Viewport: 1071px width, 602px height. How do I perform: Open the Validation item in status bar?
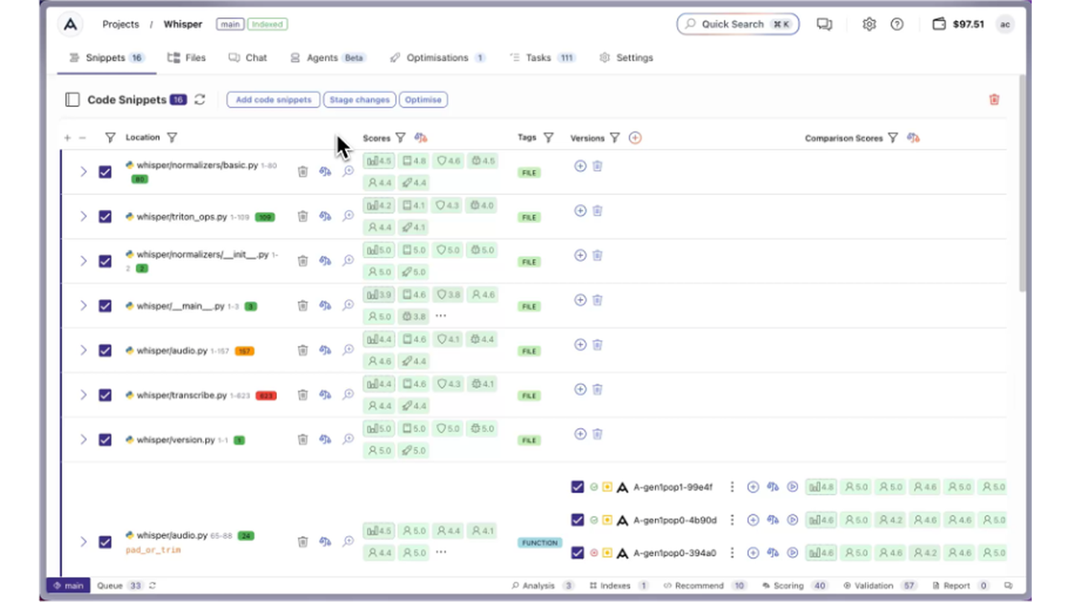[x=879, y=585]
